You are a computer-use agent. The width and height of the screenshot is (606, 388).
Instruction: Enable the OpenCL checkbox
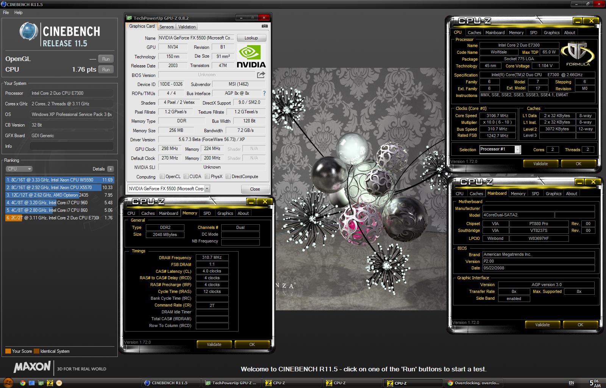coord(162,177)
